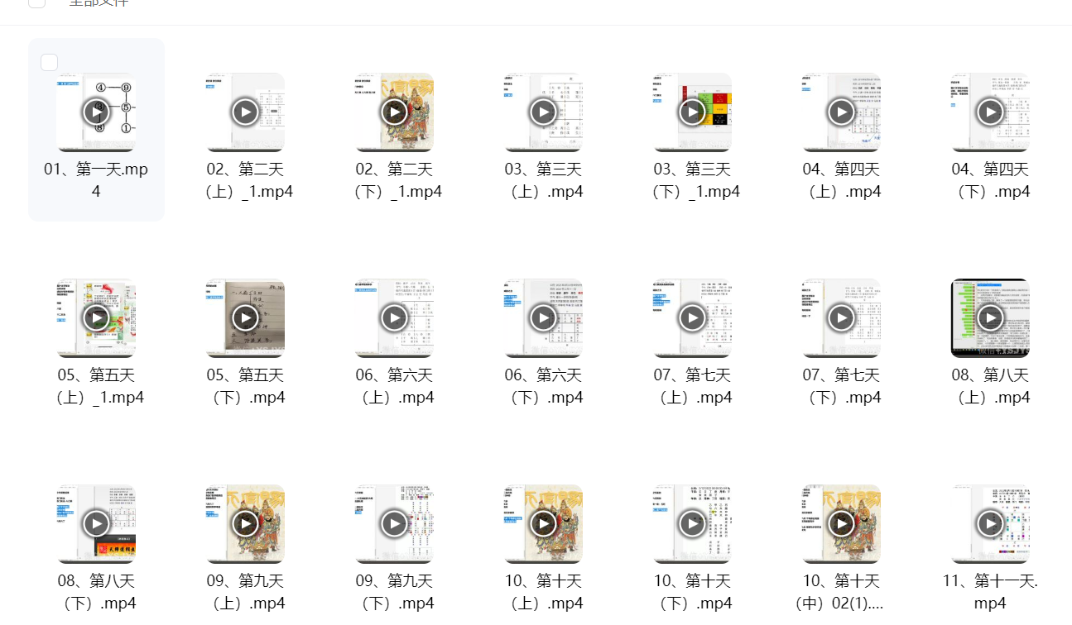Screen dimensions: 1072x625
Task: Open the 07、第七天(上).mp4 thumbnail
Action: [692, 317]
